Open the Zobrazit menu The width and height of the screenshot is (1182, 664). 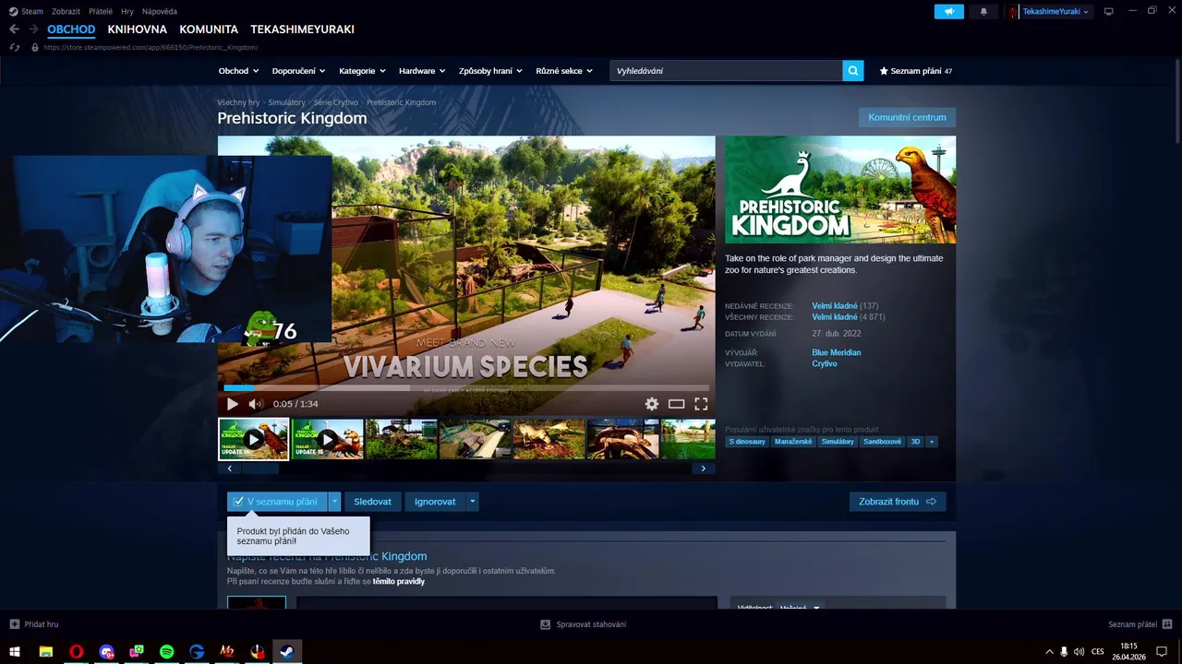coord(66,11)
